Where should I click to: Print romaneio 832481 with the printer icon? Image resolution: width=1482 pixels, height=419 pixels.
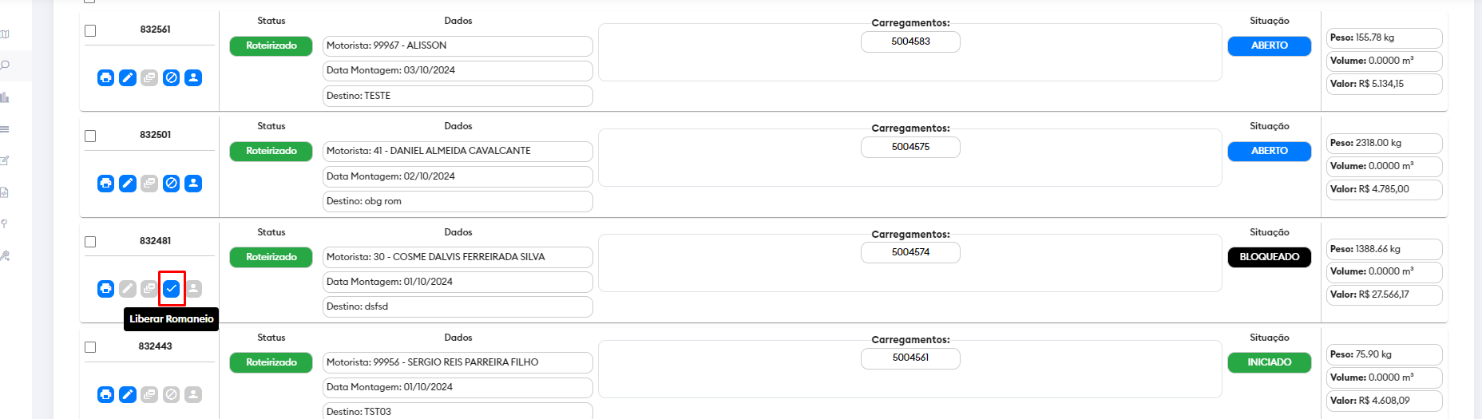pyautogui.click(x=105, y=288)
